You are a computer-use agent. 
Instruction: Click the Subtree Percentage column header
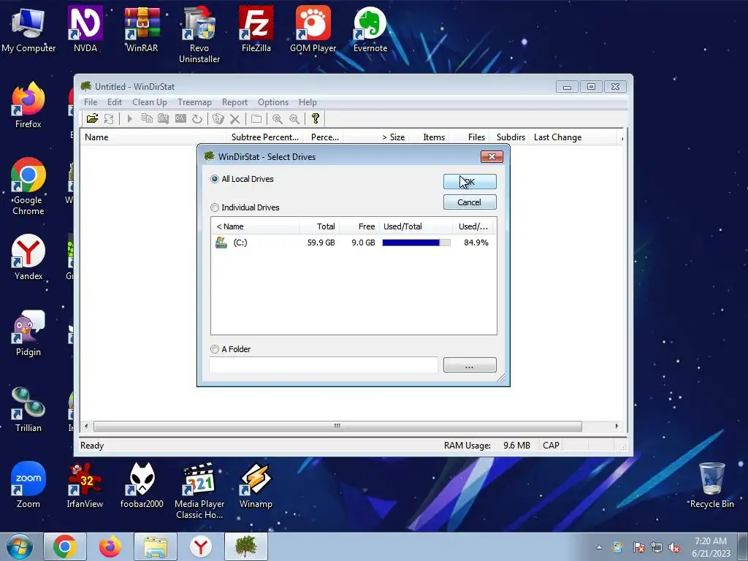coord(265,137)
